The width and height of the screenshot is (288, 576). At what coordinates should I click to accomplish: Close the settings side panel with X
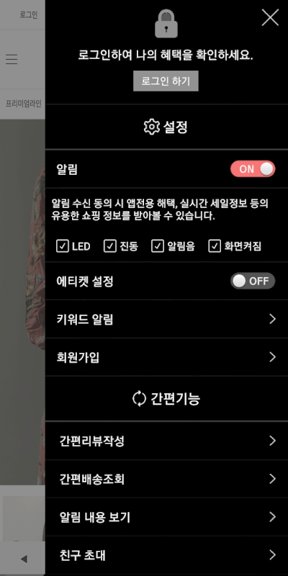coord(270,17)
